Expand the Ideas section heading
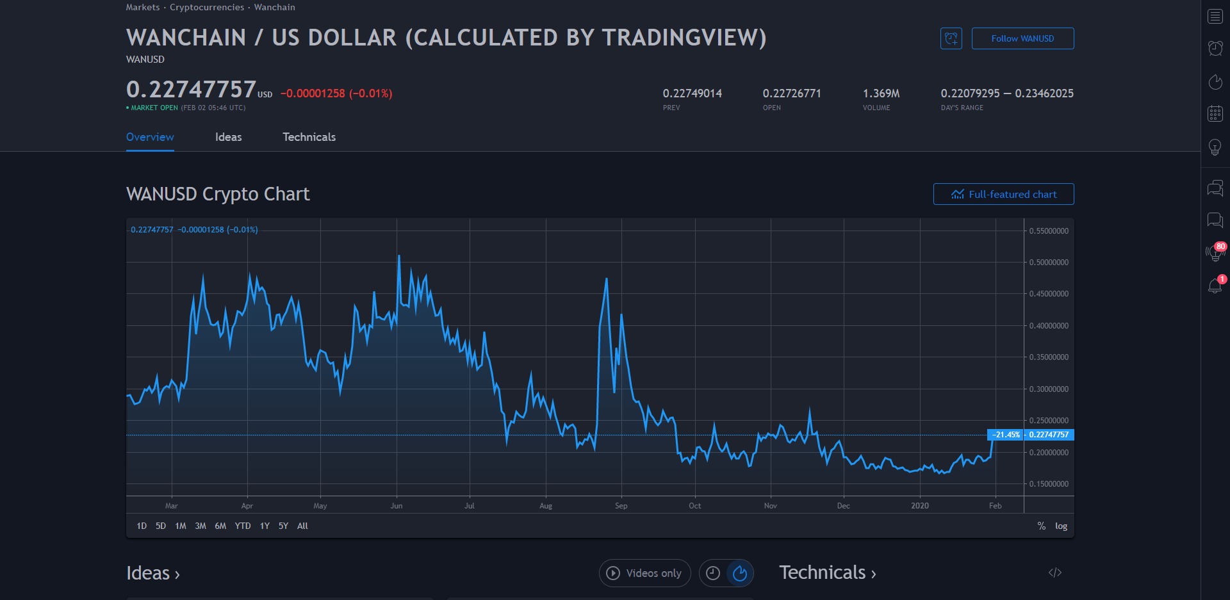 [153, 573]
